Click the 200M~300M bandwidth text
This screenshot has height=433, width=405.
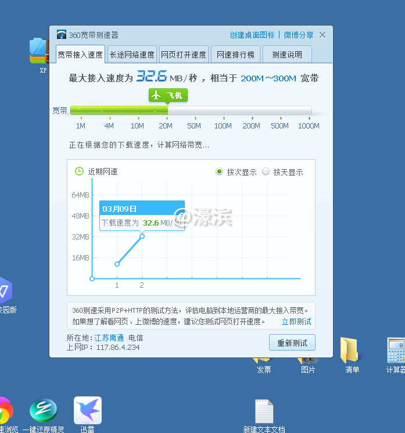click(x=268, y=78)
